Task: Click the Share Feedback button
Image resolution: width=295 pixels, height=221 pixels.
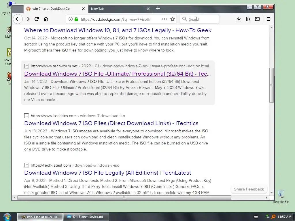Action: pos(249,189)
